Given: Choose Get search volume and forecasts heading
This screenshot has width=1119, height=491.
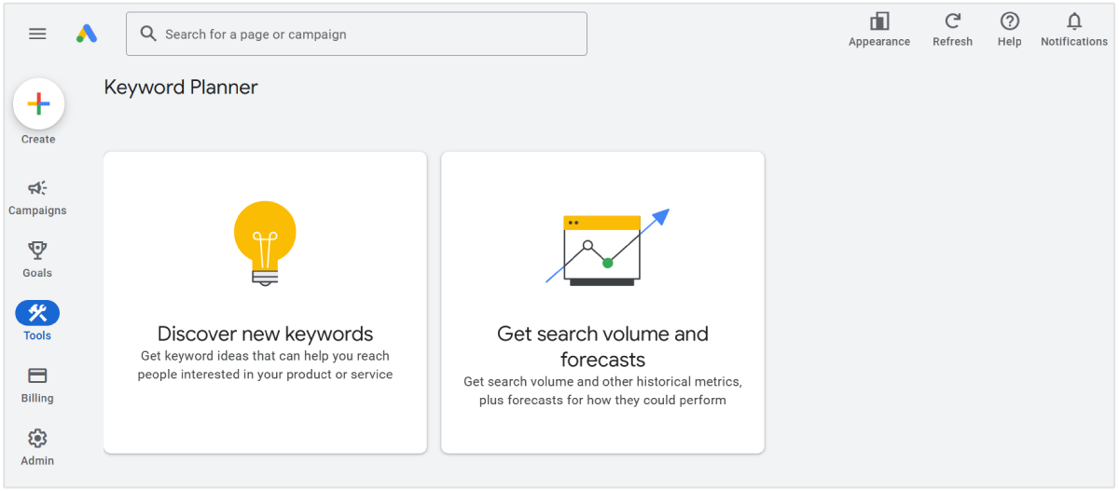Looking at the screenshot, I should 602,346.
